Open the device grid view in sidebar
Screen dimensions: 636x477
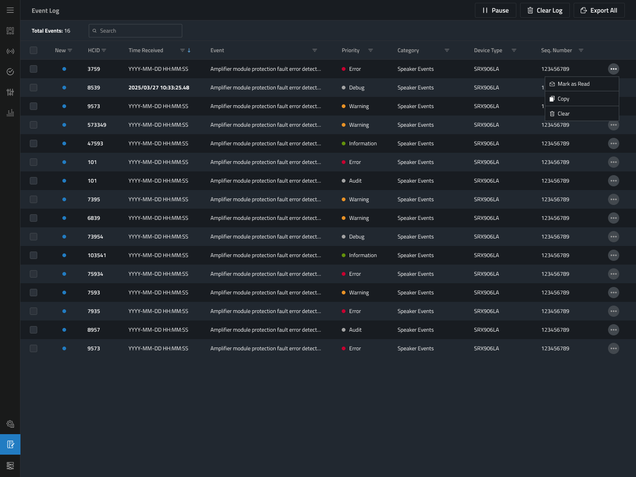click(x=10, y=31)
